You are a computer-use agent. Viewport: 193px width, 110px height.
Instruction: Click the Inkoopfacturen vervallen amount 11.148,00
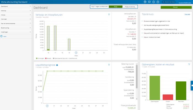(132, 34)
